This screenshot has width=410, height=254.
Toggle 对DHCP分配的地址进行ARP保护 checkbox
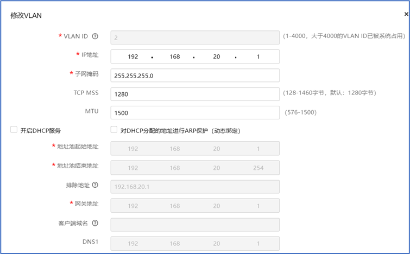[113, 130]
